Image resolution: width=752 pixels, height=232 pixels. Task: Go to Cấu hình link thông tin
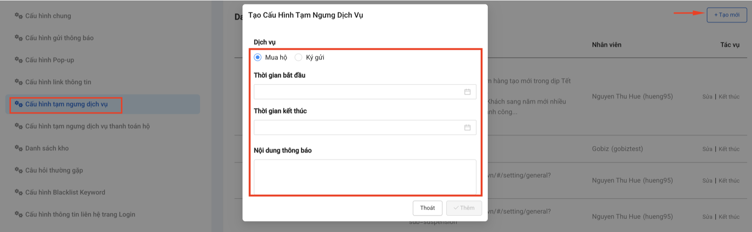click(x=58, y=82)
